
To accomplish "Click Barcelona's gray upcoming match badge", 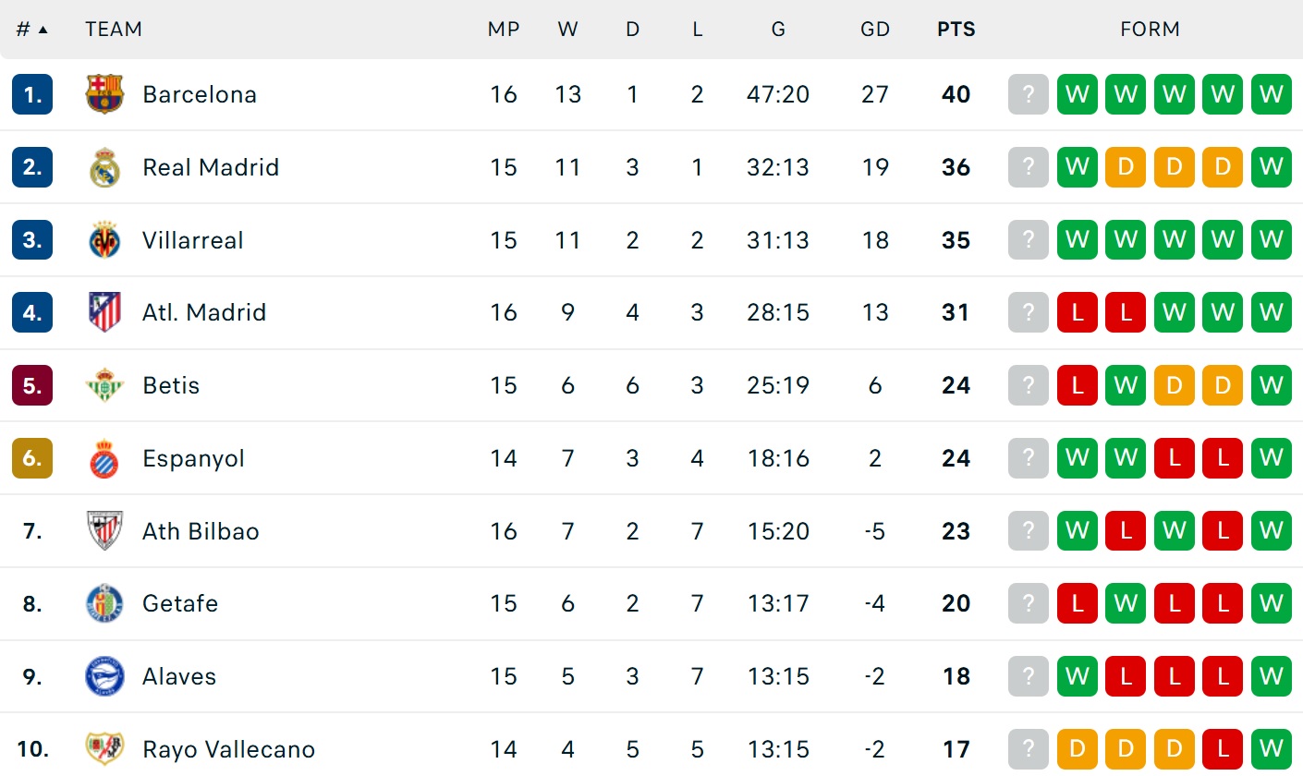I will tap(1029, 94).
